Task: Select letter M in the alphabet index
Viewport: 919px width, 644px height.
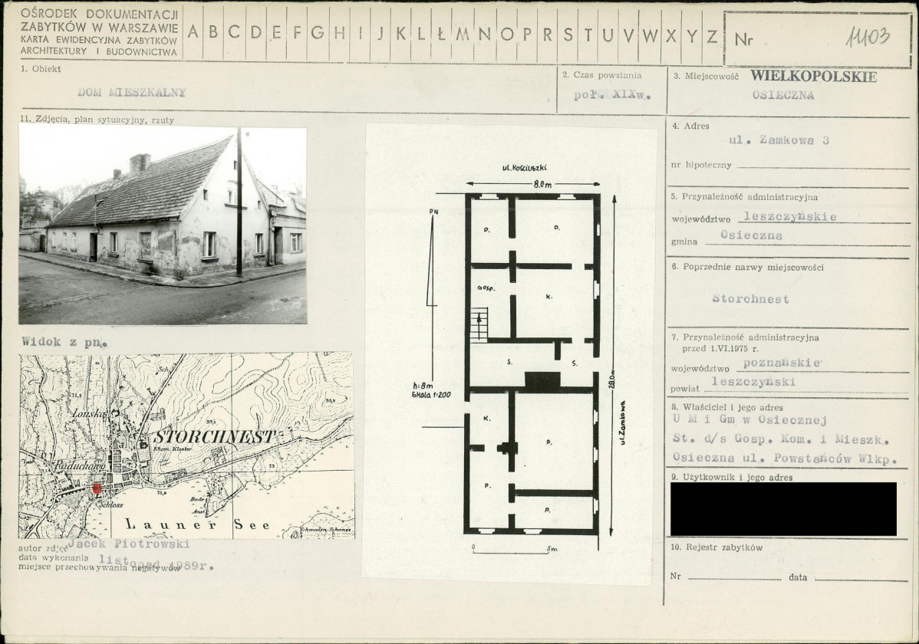Action: [x=463, y=34]
